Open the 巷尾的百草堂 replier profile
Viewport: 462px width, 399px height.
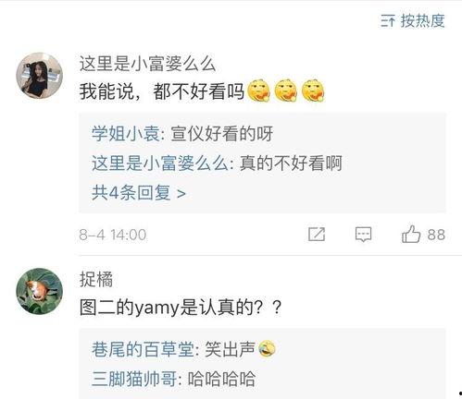[x=143, y=349]
